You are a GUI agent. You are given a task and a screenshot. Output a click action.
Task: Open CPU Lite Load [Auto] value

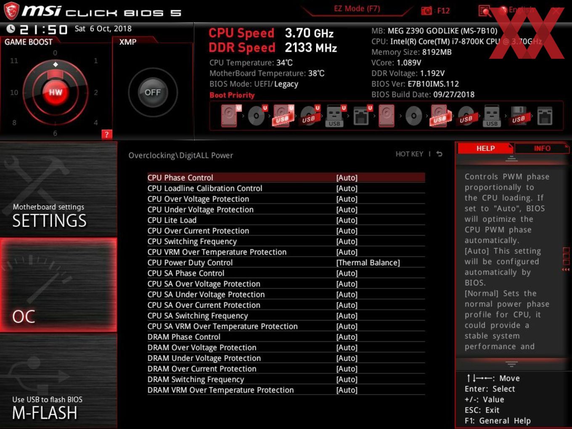point(347,220)
